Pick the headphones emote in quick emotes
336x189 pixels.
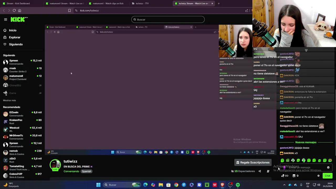[303, 160]
